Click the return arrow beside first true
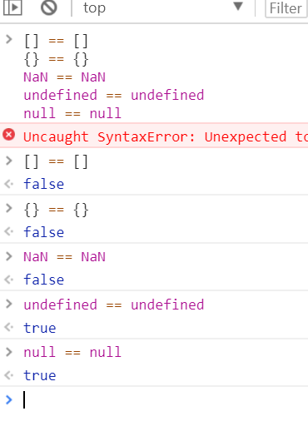This screenshot has height=426, width=308. [x=9, y=328]
